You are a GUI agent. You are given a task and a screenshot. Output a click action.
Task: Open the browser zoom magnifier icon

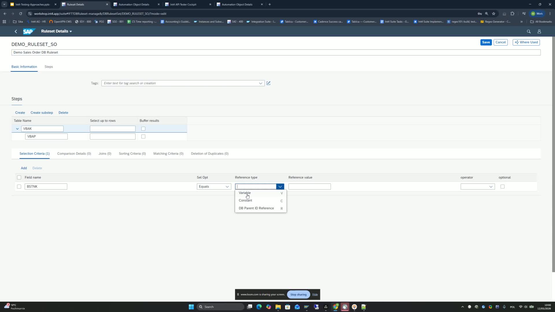(x=486, y=14)
